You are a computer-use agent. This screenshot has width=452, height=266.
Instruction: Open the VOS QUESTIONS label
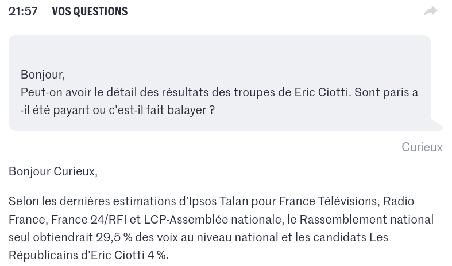click(90, 11)
